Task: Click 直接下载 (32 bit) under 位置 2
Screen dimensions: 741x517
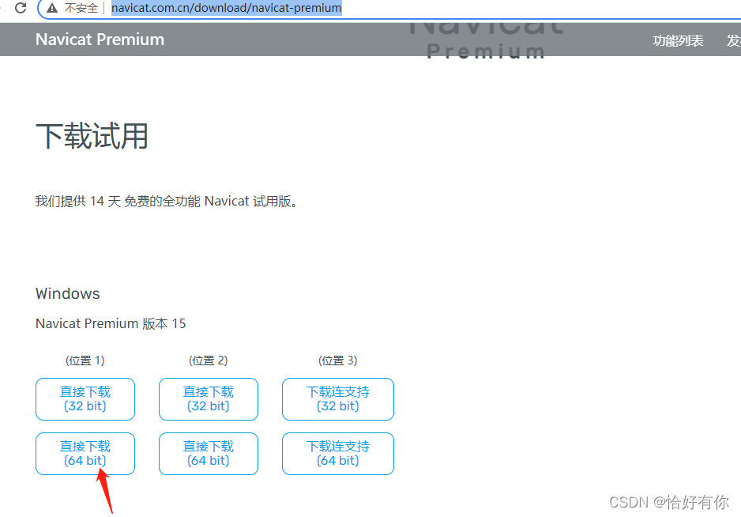Action: pyautogui.click(x=208, y=398)
